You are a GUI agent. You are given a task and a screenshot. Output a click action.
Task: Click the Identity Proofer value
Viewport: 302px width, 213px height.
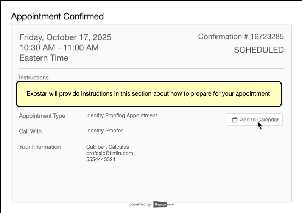(x=104, y=131)
